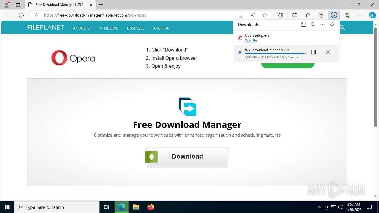Pause free-download-manager.exe download
379x213 pixels.
point(314,52)
